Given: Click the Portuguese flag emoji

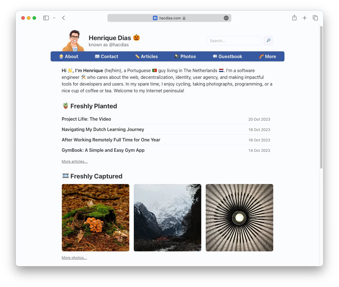Looking at the screenshot, I should click(x=155, y=70).
